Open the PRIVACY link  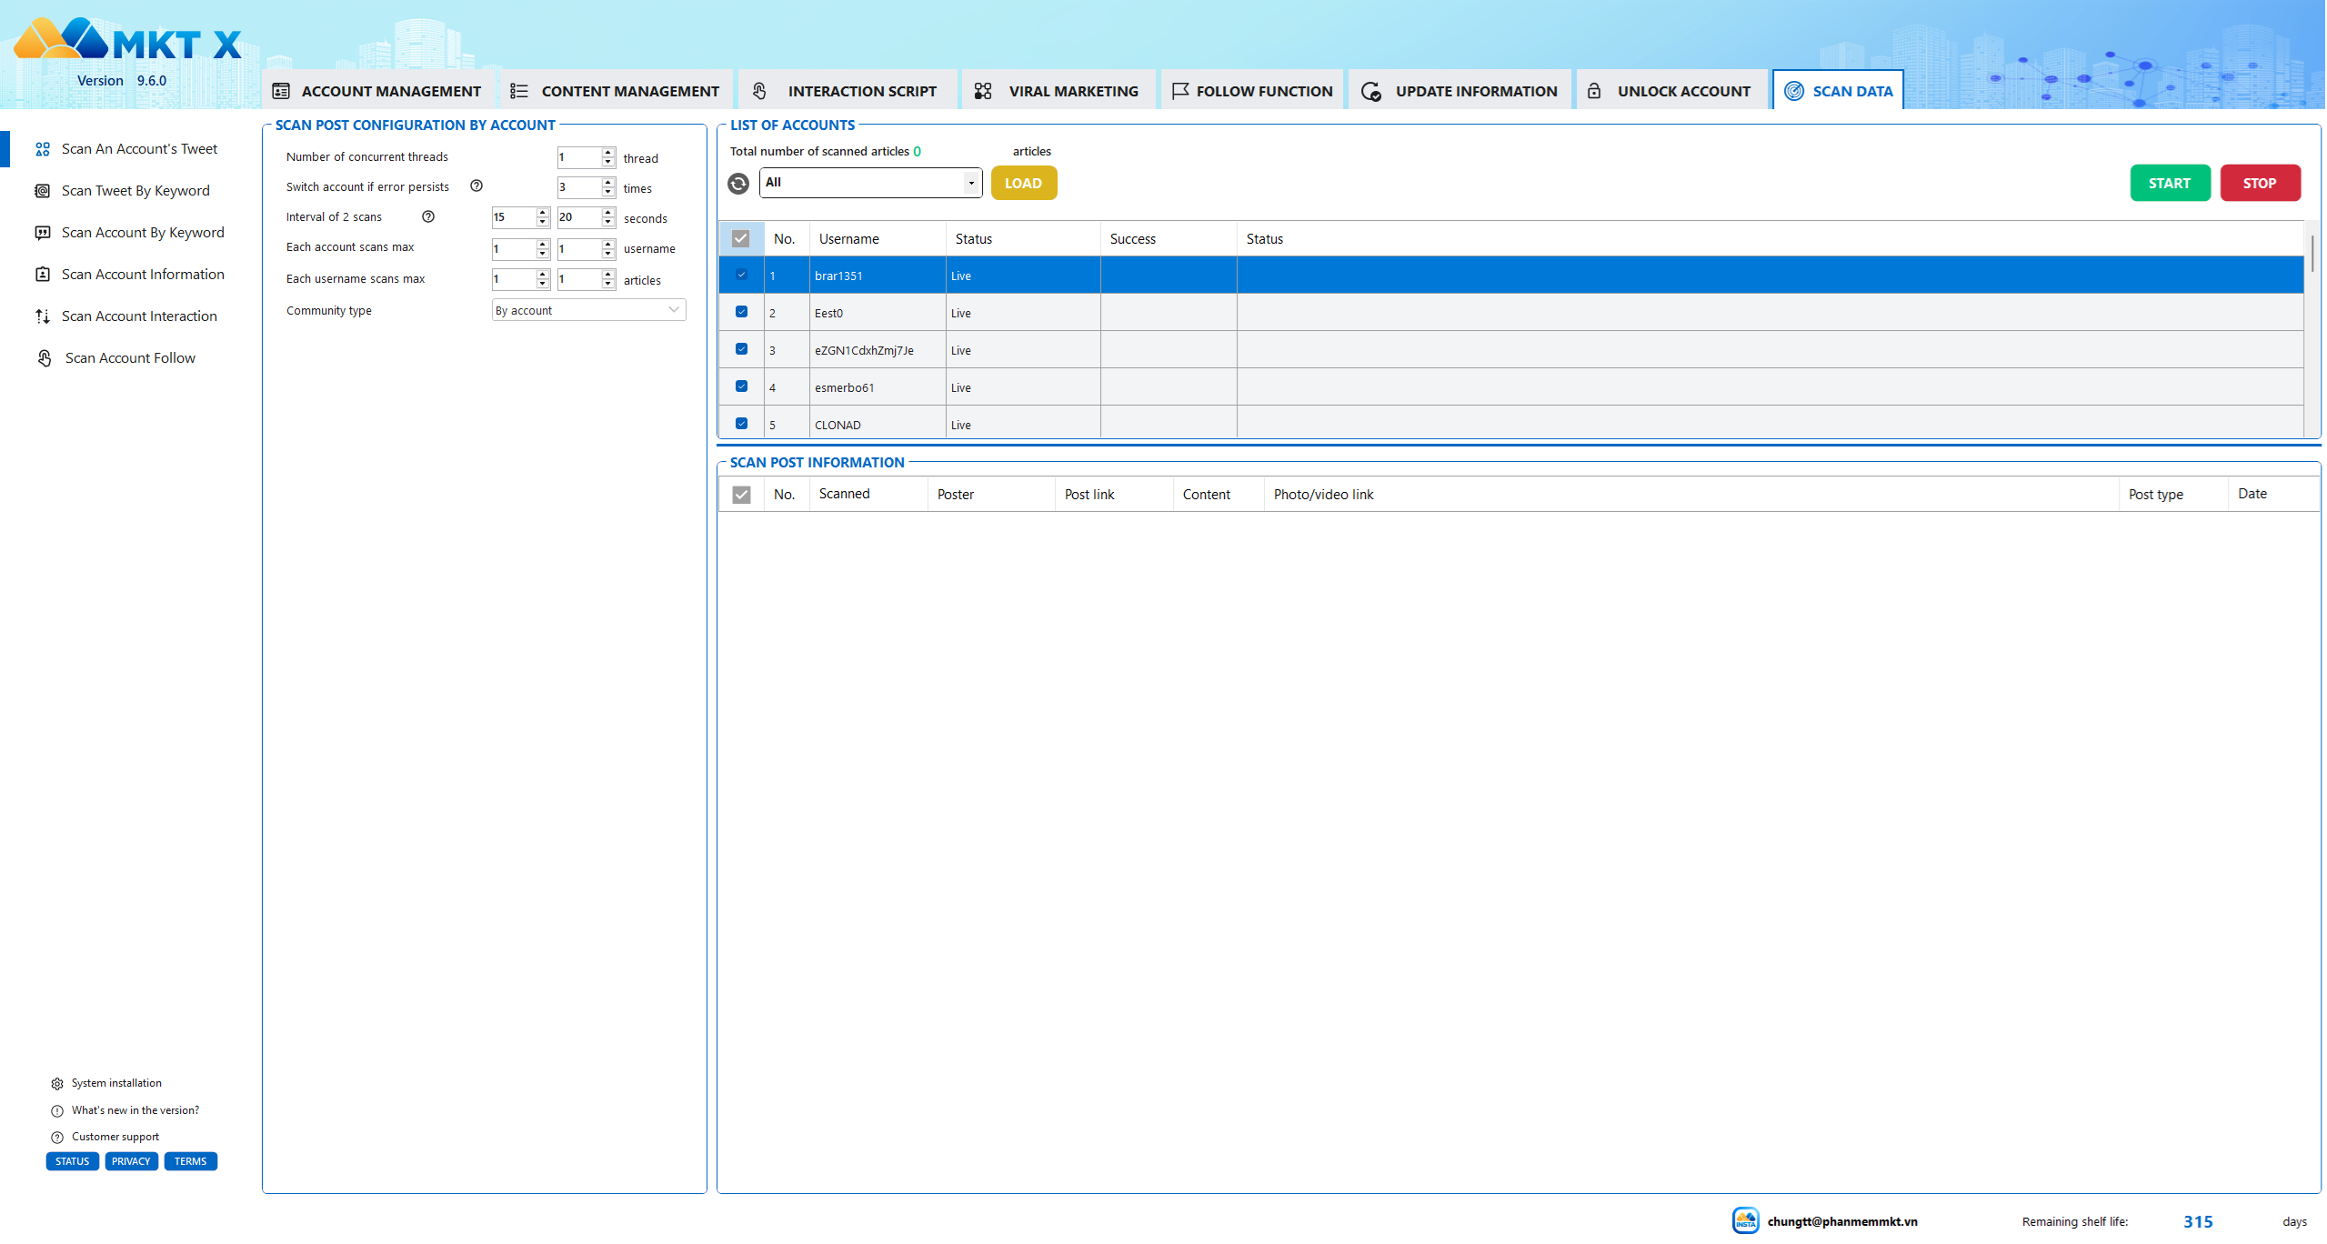(131, 1161)
